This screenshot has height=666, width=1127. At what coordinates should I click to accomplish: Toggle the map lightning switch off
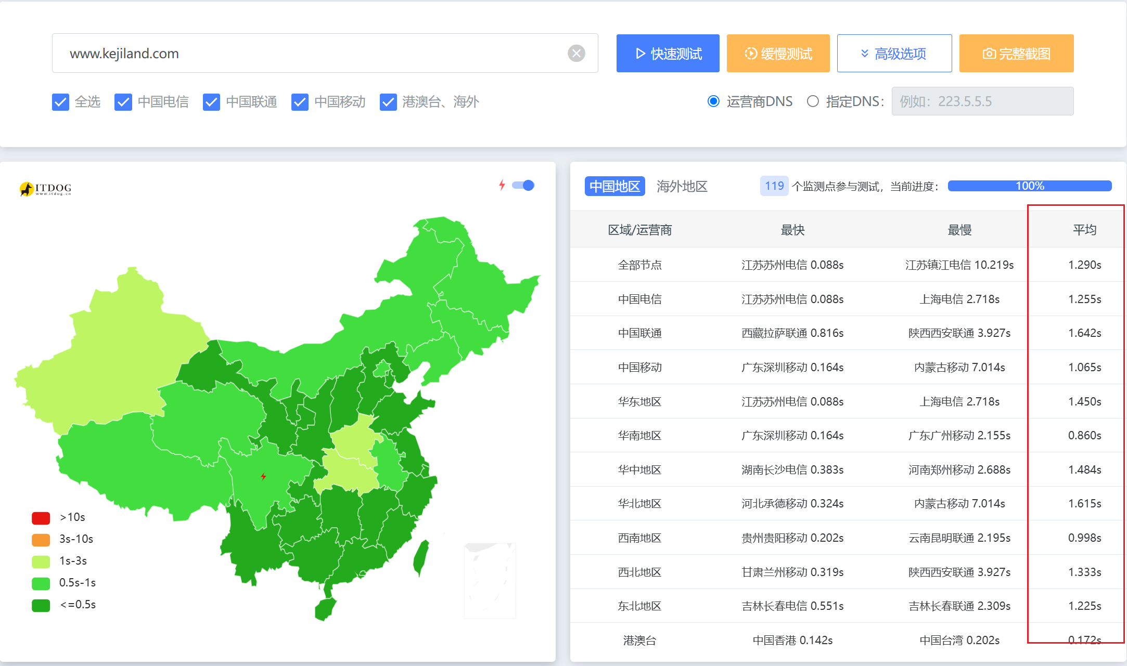tap(523, 185)
